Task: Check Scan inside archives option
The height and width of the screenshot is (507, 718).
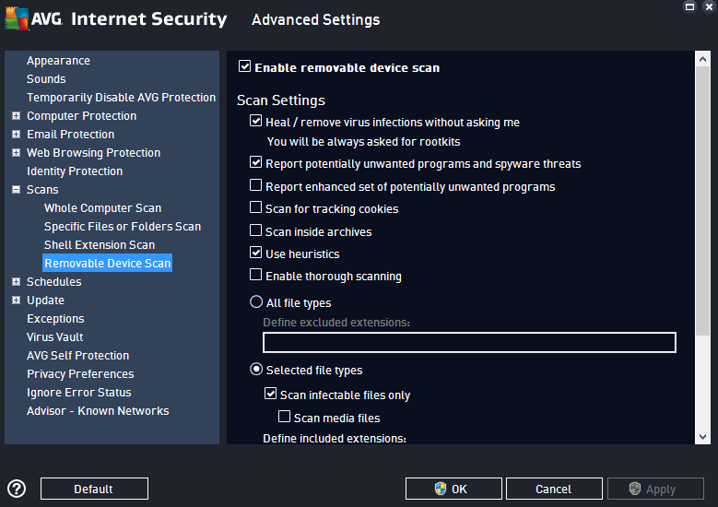Action: pos(255,230)
